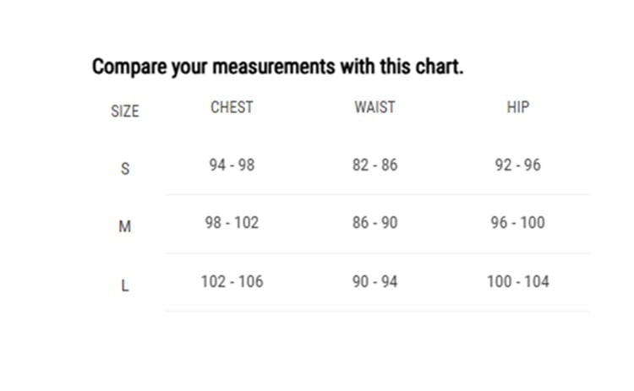Image resolution: width=634 pixels, height=391 pixels.
Task: Select the CHEST column header
Action: click(232, 107)
